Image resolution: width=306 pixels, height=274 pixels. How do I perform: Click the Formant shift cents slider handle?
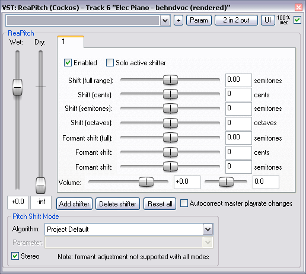tap(170, 152)
